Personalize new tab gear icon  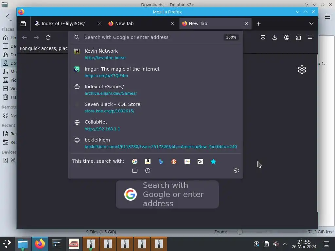coord(302,70)
